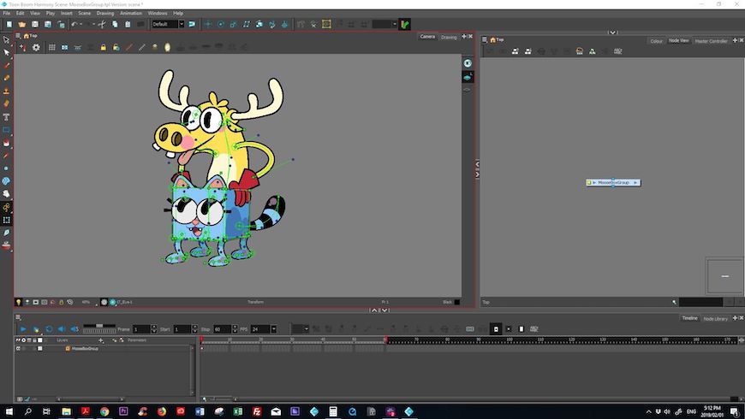The image size is (745, 419).
Task: Toggle visibility of MooseBoxGroup layer
Action: click(18, 348)
